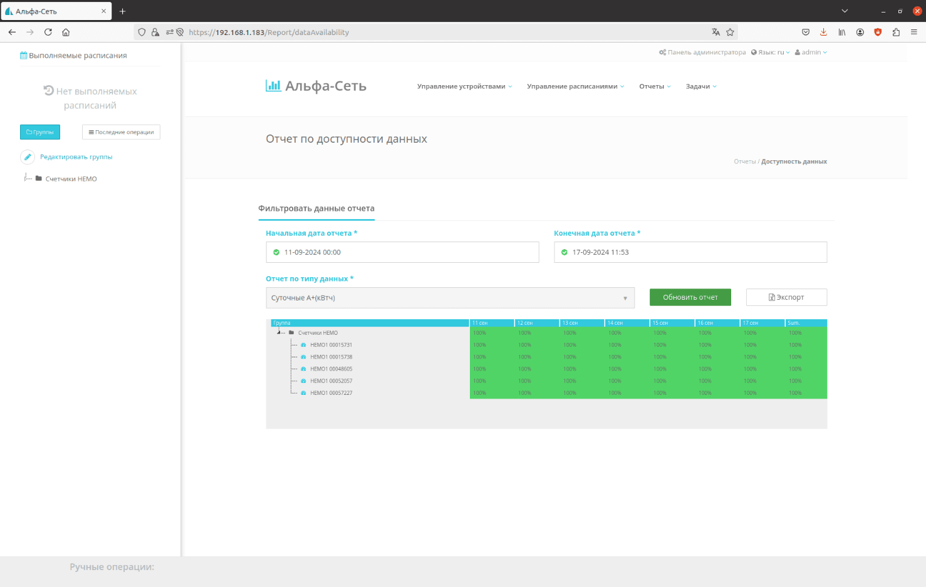Click the Экспорт button
Image resolution: width=926 pixels, height=587 pixels.
pyautogui.click(x=786, y=297)
